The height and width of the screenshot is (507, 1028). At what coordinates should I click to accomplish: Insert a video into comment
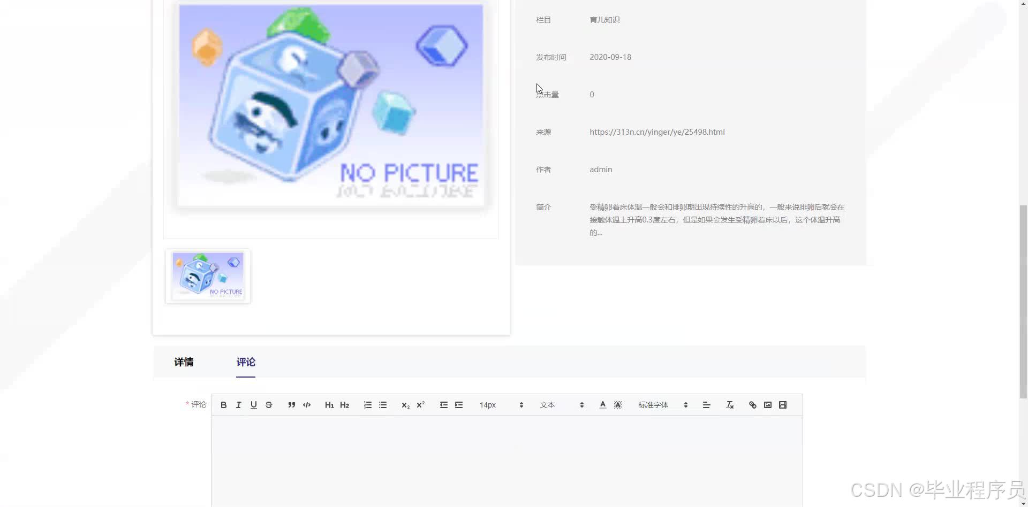(x=783, y=405)
